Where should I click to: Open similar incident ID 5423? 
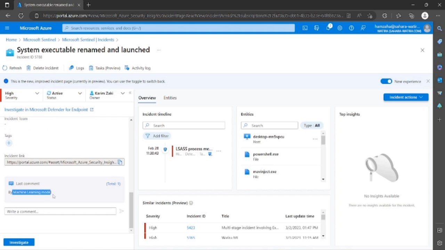[191, 228]
